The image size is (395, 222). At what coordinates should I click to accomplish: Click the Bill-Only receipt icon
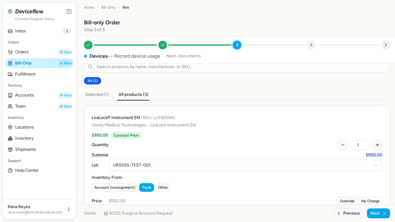coord(10,63)
